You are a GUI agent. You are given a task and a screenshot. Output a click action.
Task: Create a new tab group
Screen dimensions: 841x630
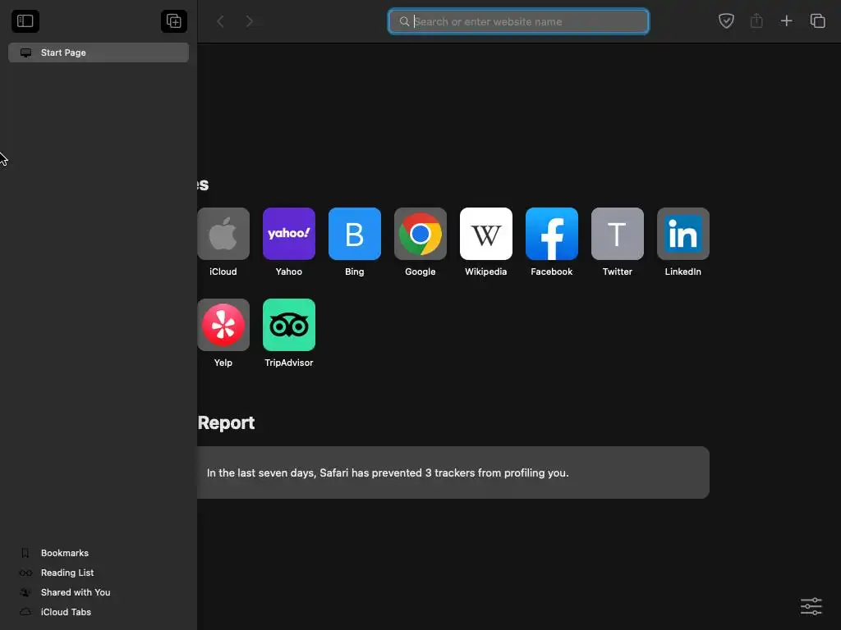[x=174, y=21]
